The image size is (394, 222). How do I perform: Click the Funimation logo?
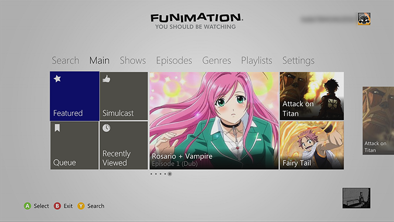coord(197,21)
